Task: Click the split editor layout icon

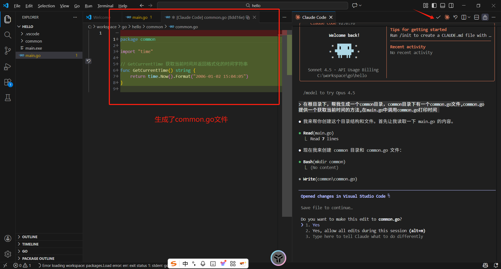Action: coord(464,17)
